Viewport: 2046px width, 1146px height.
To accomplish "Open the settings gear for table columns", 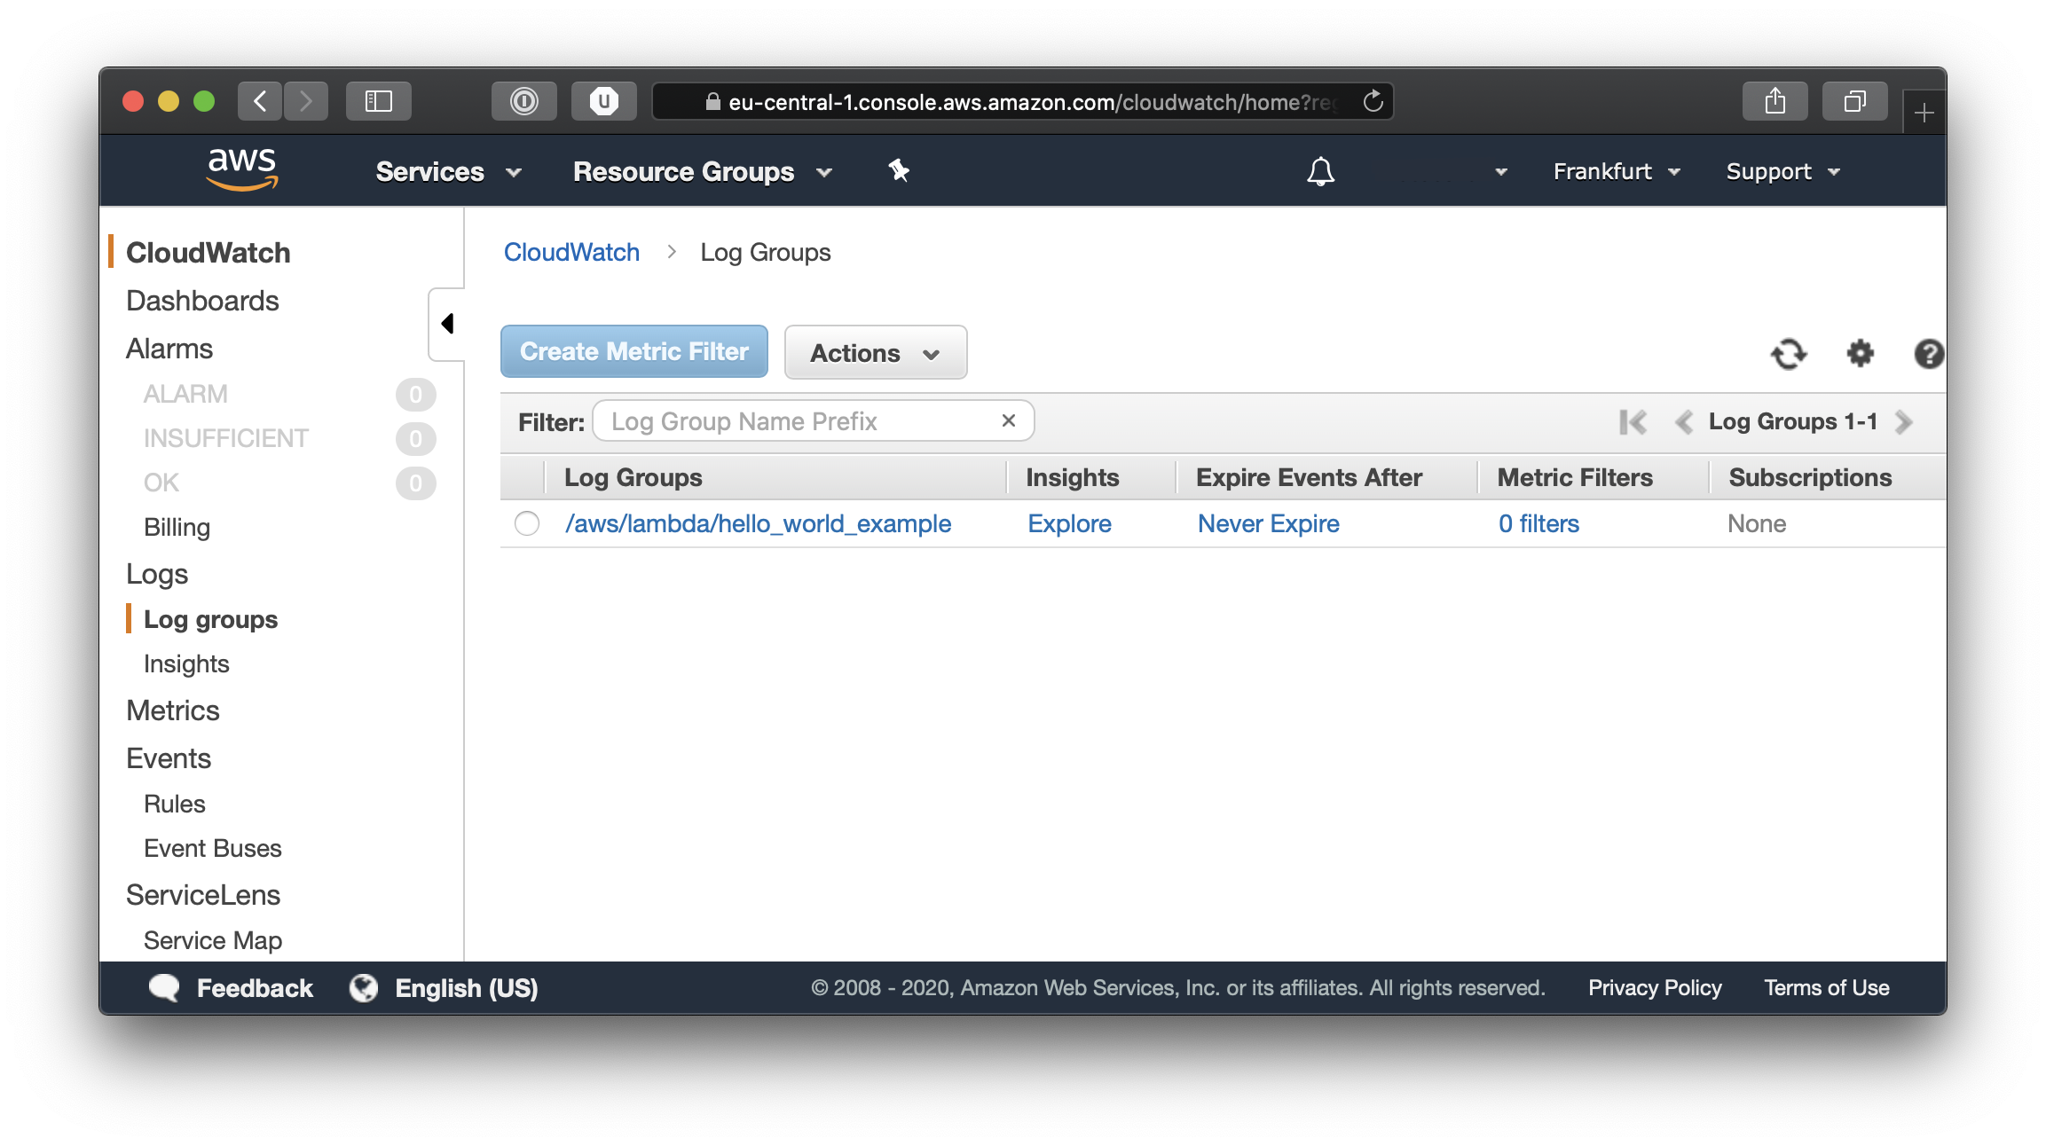I will point(1860,353).
